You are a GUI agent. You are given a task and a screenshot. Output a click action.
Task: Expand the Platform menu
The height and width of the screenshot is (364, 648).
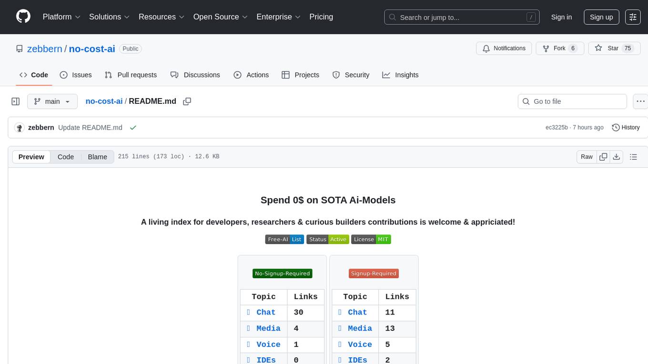pos(61,17)
